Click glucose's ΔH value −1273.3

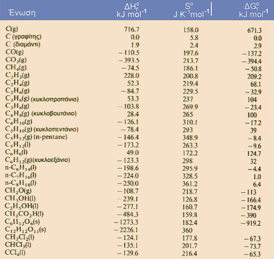click(x=126, y=222)
